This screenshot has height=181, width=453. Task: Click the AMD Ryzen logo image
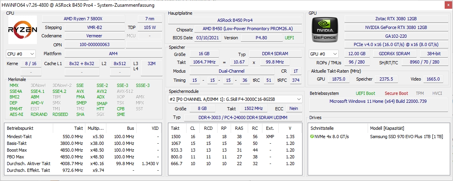23,30
